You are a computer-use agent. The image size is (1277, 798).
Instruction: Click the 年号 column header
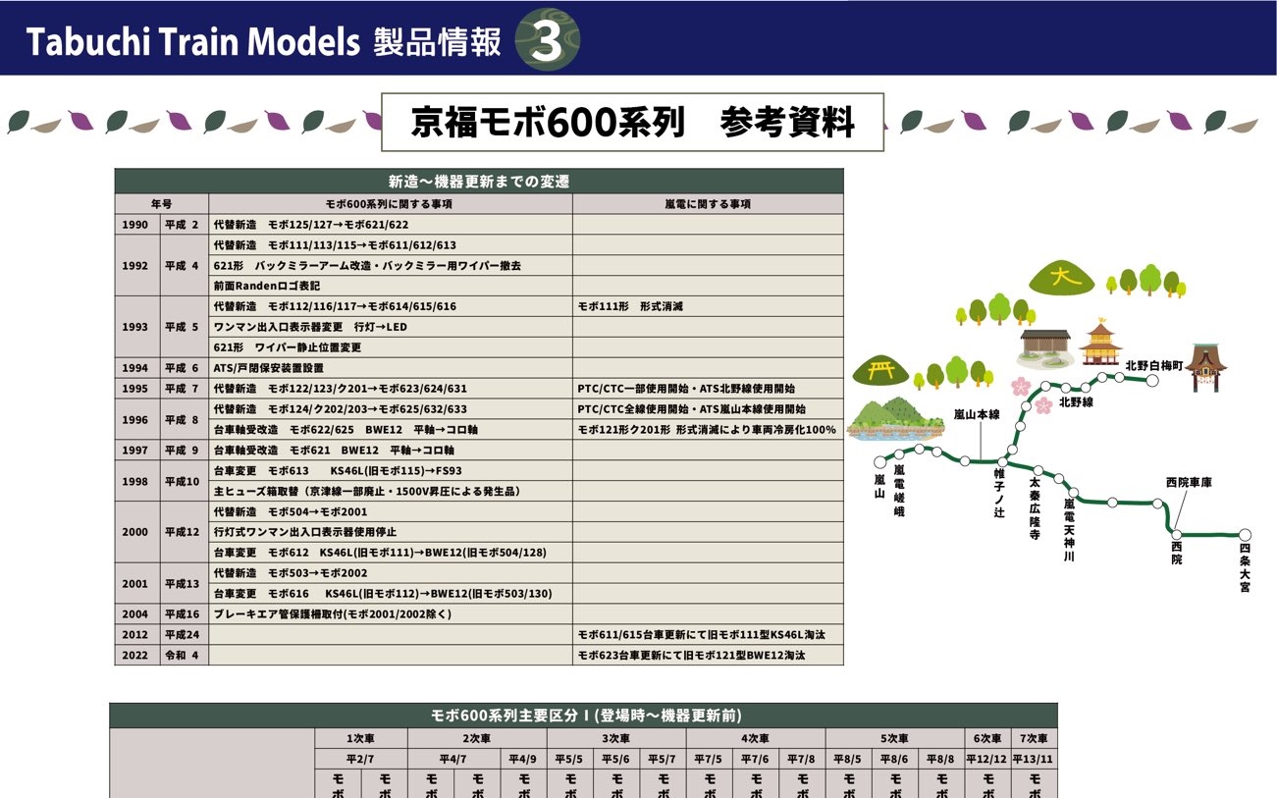[x=162, y=204]
